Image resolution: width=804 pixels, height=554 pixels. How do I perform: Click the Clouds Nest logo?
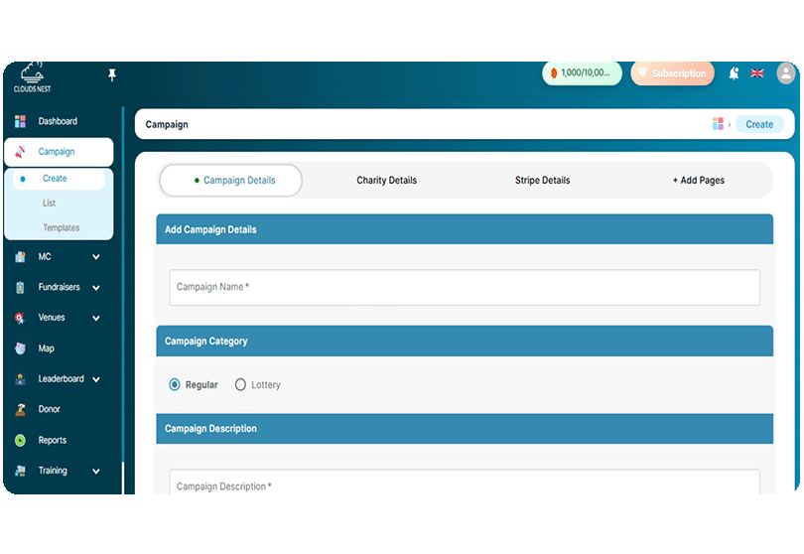point(32,77)
